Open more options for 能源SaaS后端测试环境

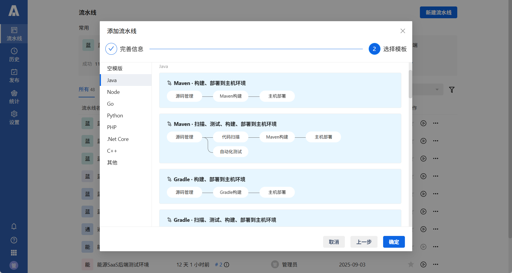coord(436,264)
